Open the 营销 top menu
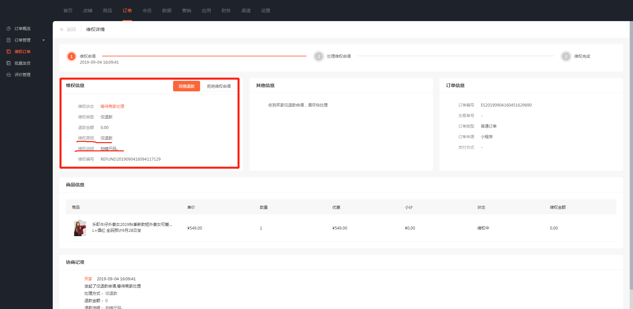 pyautogui.click(x=187, y=11)
